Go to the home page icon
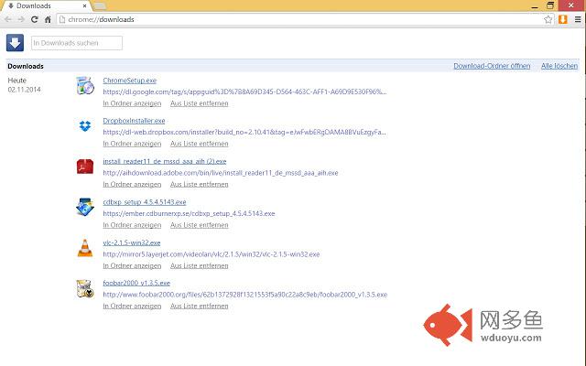 (x=48, y=19)
